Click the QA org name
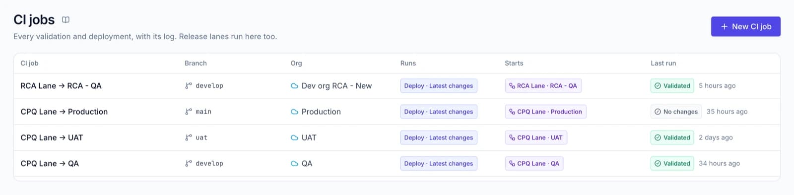Viewport: 794px width, 195px height. 307,163
